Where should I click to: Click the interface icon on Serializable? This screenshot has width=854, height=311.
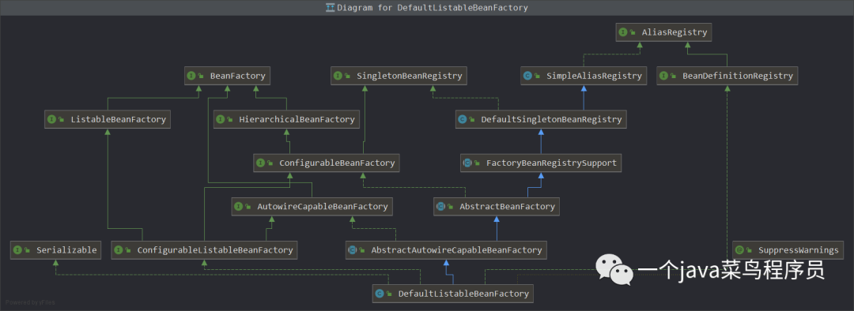coord(18,250)
